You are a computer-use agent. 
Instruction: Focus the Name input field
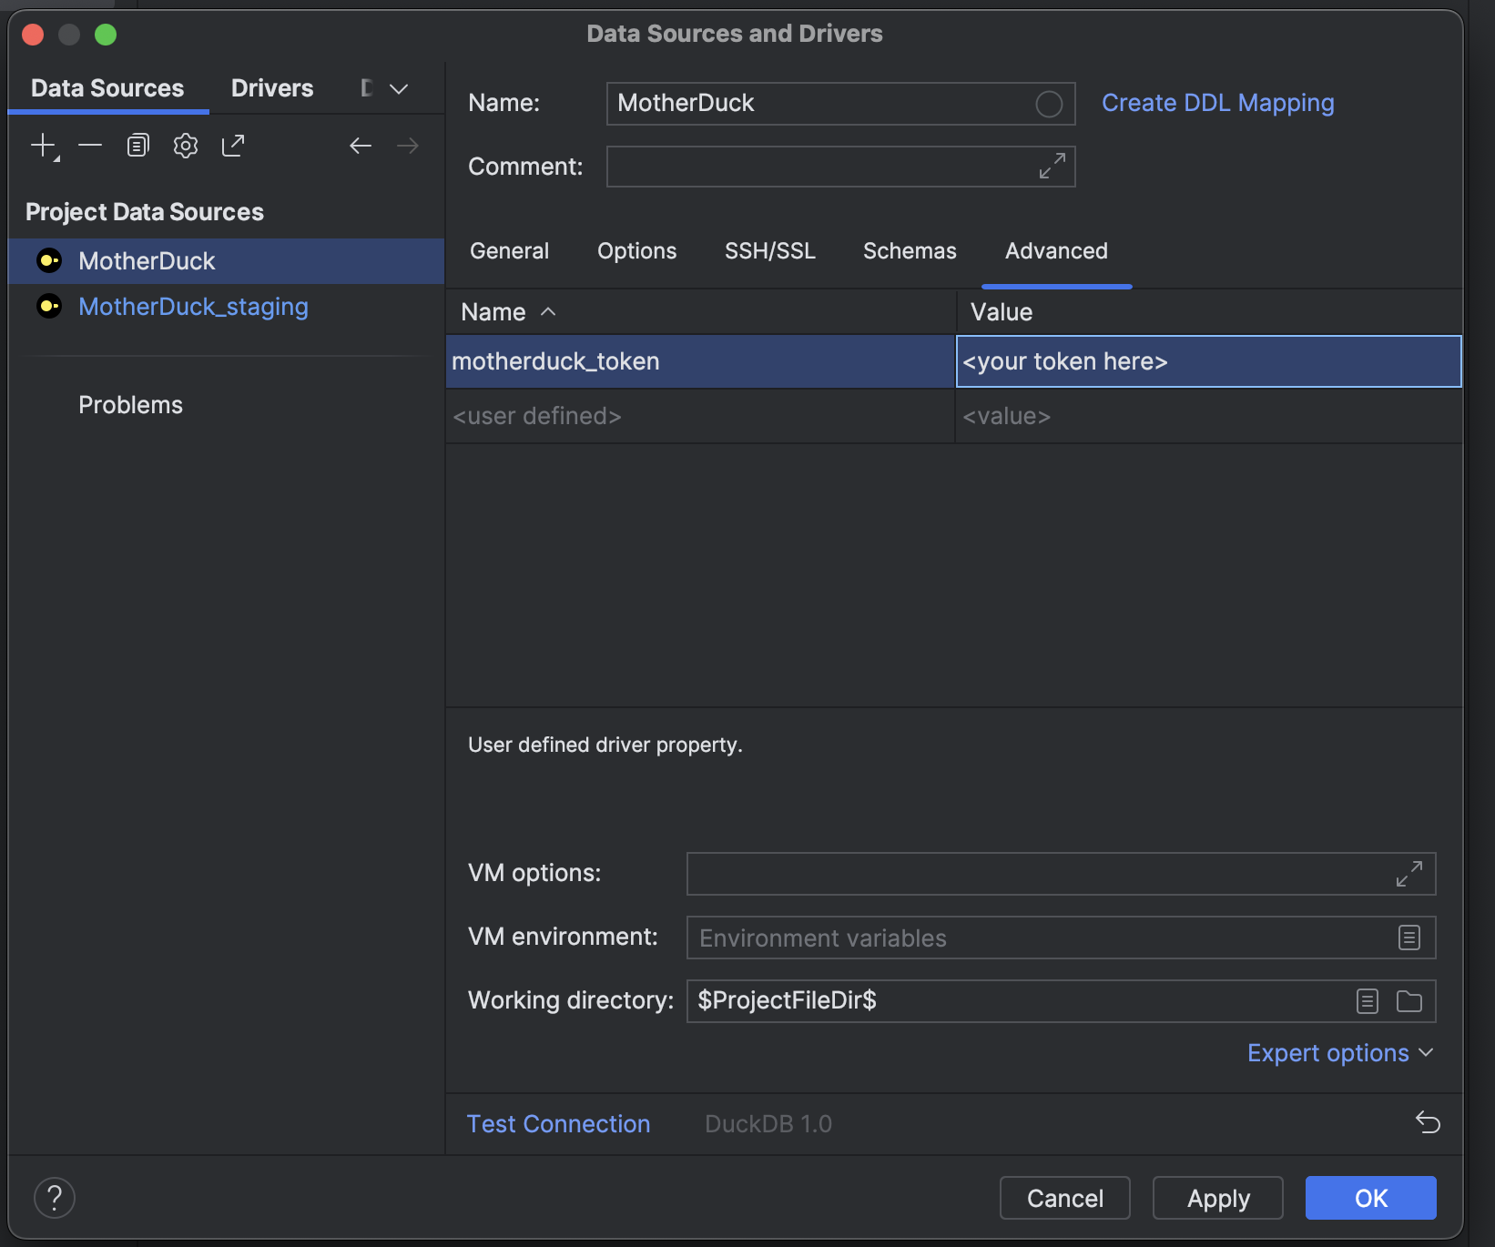[x=841, y=104]
